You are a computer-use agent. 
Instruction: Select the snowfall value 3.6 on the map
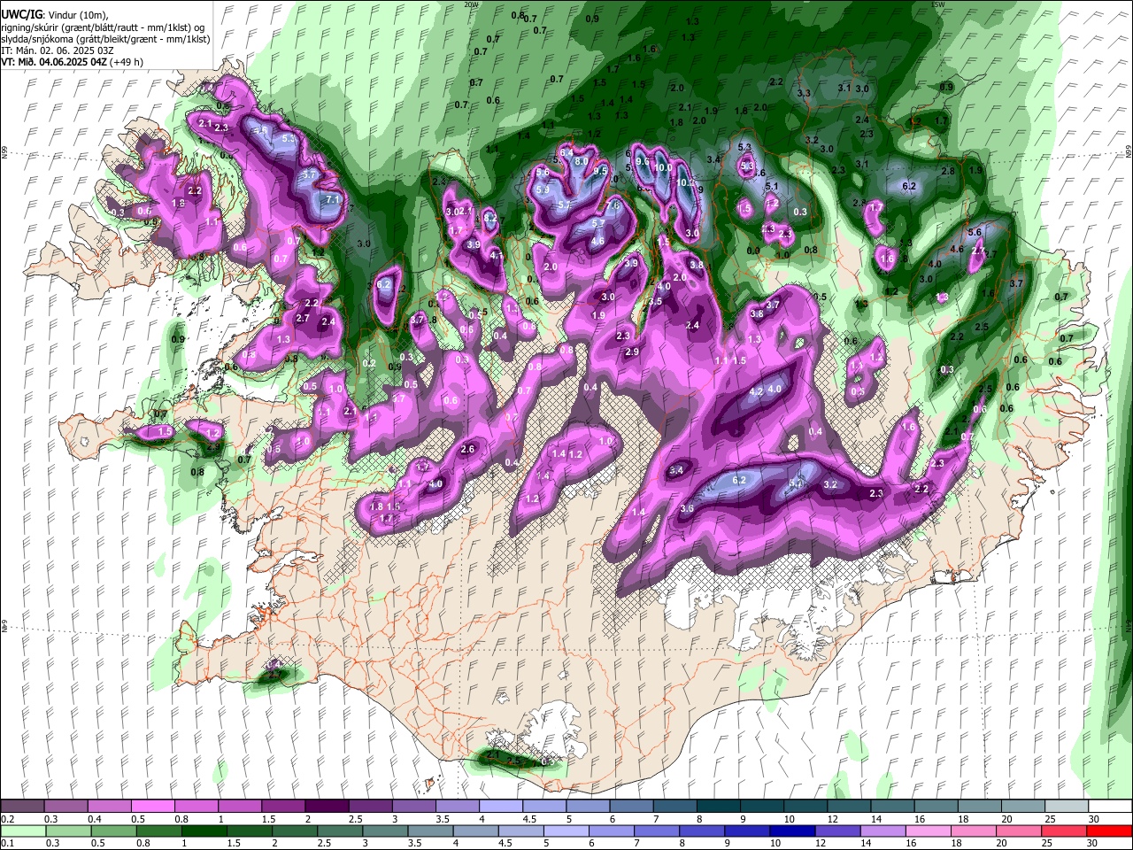click(x=687, y=508)
